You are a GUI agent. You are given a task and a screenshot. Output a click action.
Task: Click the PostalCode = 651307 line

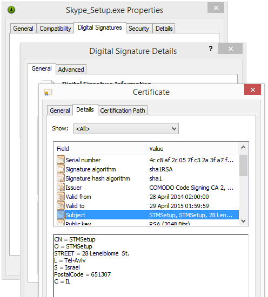pyautogui.click(x=83, y=274)
